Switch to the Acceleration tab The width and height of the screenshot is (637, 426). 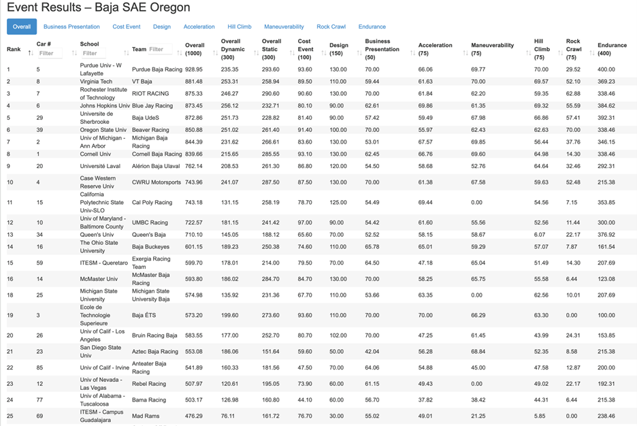click(199, 27)
